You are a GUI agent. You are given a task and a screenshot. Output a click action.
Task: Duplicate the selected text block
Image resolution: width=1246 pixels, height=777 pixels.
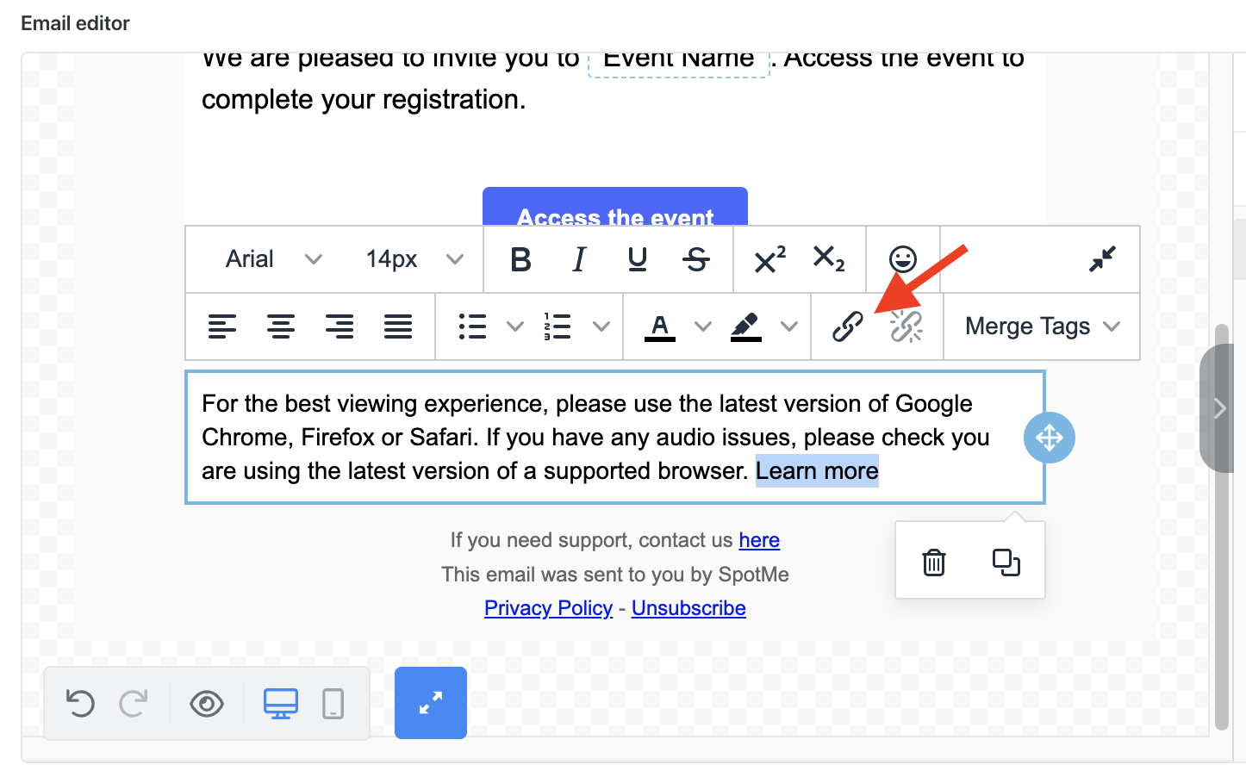pyautogui.click(x=1006, y=561)
